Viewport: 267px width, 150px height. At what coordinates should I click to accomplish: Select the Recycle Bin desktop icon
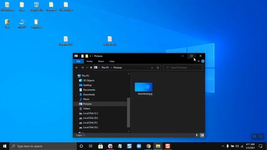click(36, 7)
